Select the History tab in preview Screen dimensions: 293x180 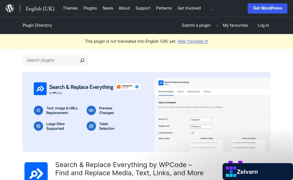tap(181, 92)
